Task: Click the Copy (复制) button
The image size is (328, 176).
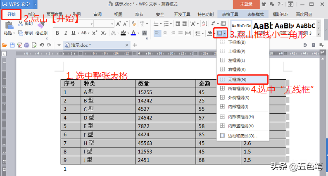Action: coord(26,33)
